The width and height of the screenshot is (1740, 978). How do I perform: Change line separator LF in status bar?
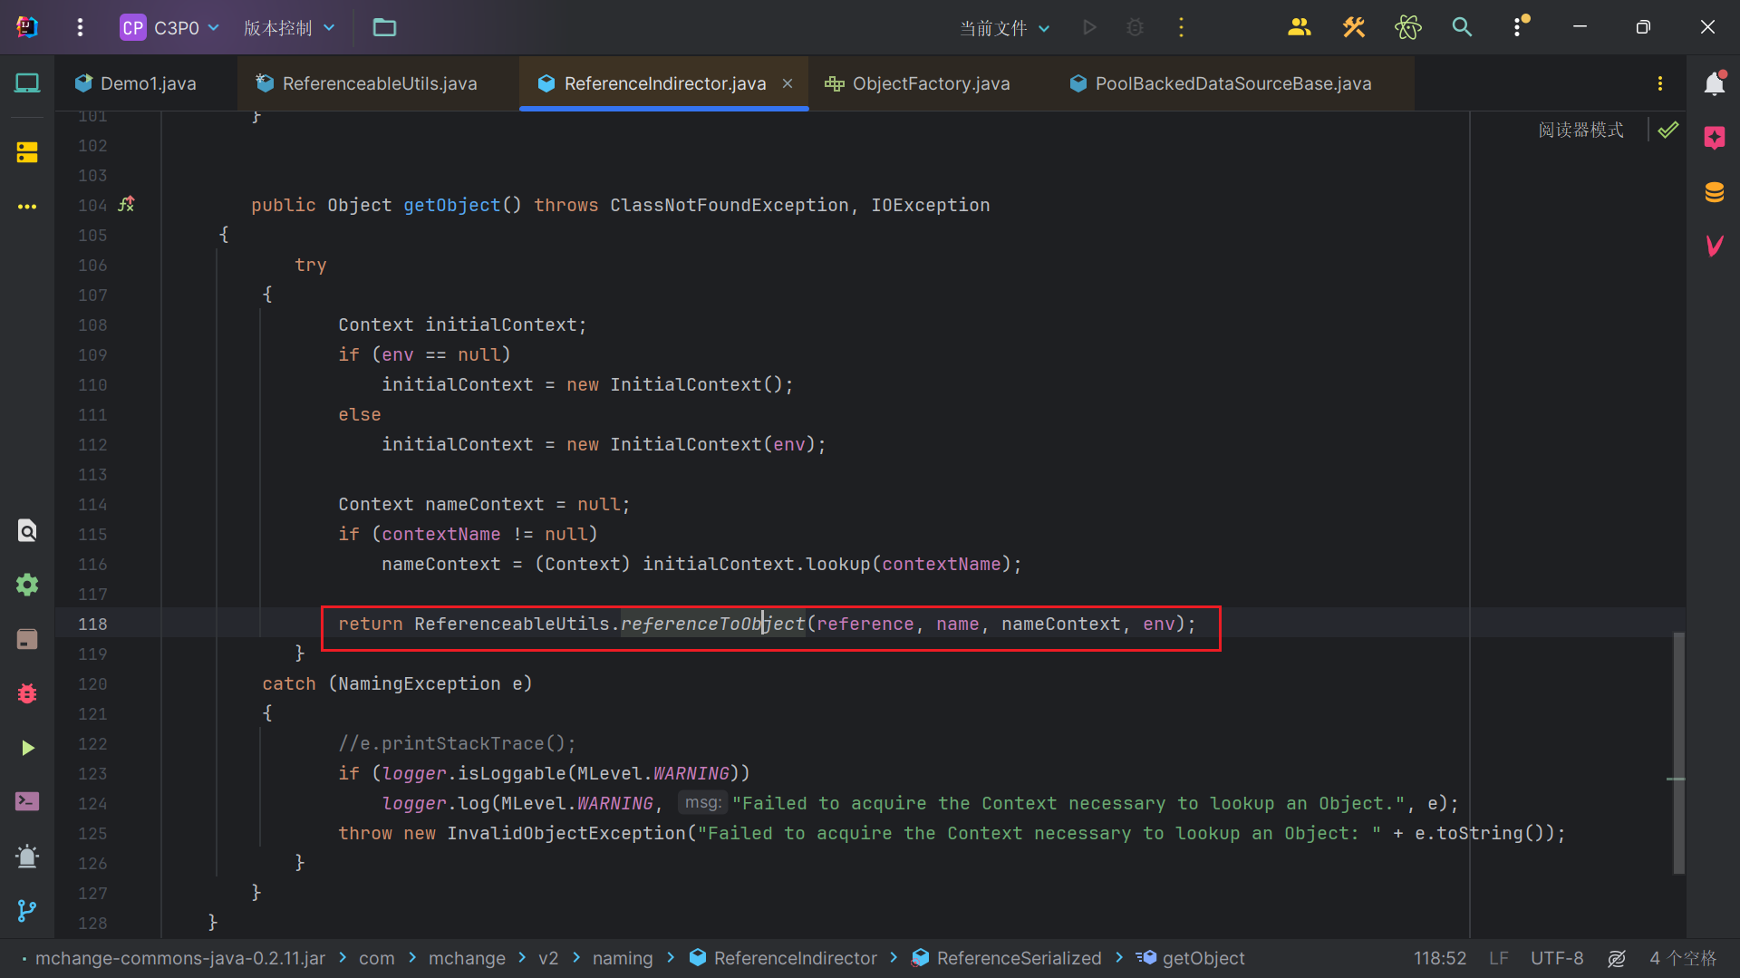click(x=1498, y=958)
